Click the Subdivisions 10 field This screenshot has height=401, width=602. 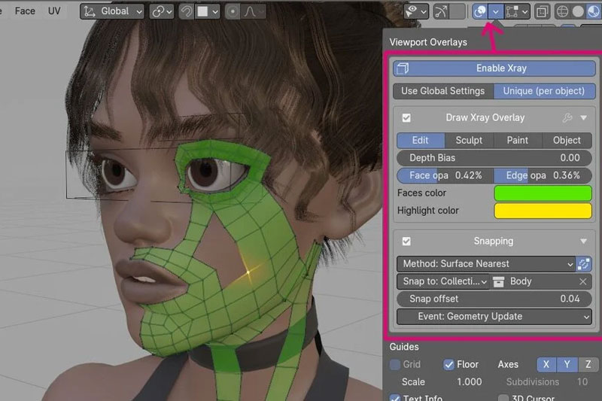tap(547, 381)
